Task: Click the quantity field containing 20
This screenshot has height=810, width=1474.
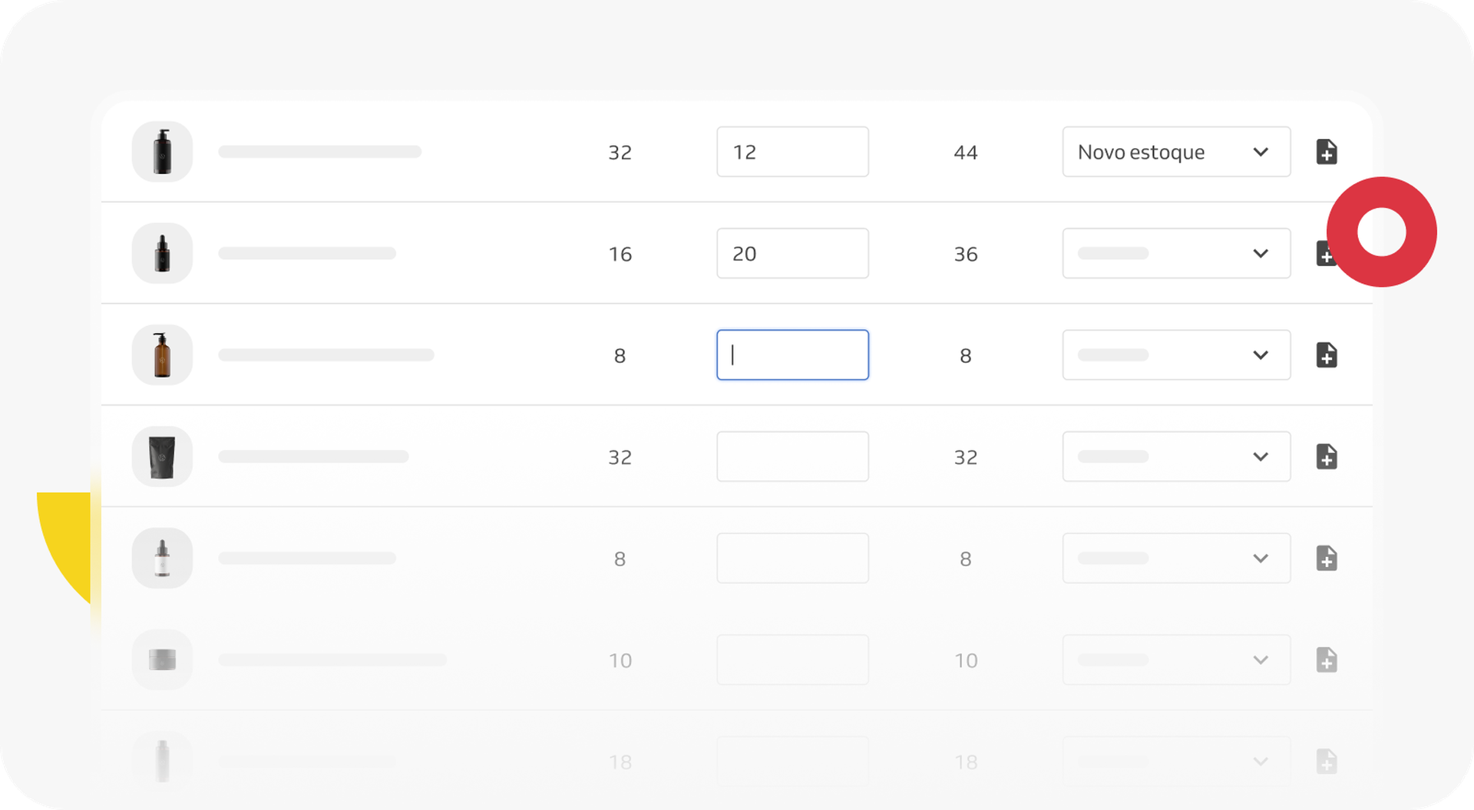Action: point(792,253)
